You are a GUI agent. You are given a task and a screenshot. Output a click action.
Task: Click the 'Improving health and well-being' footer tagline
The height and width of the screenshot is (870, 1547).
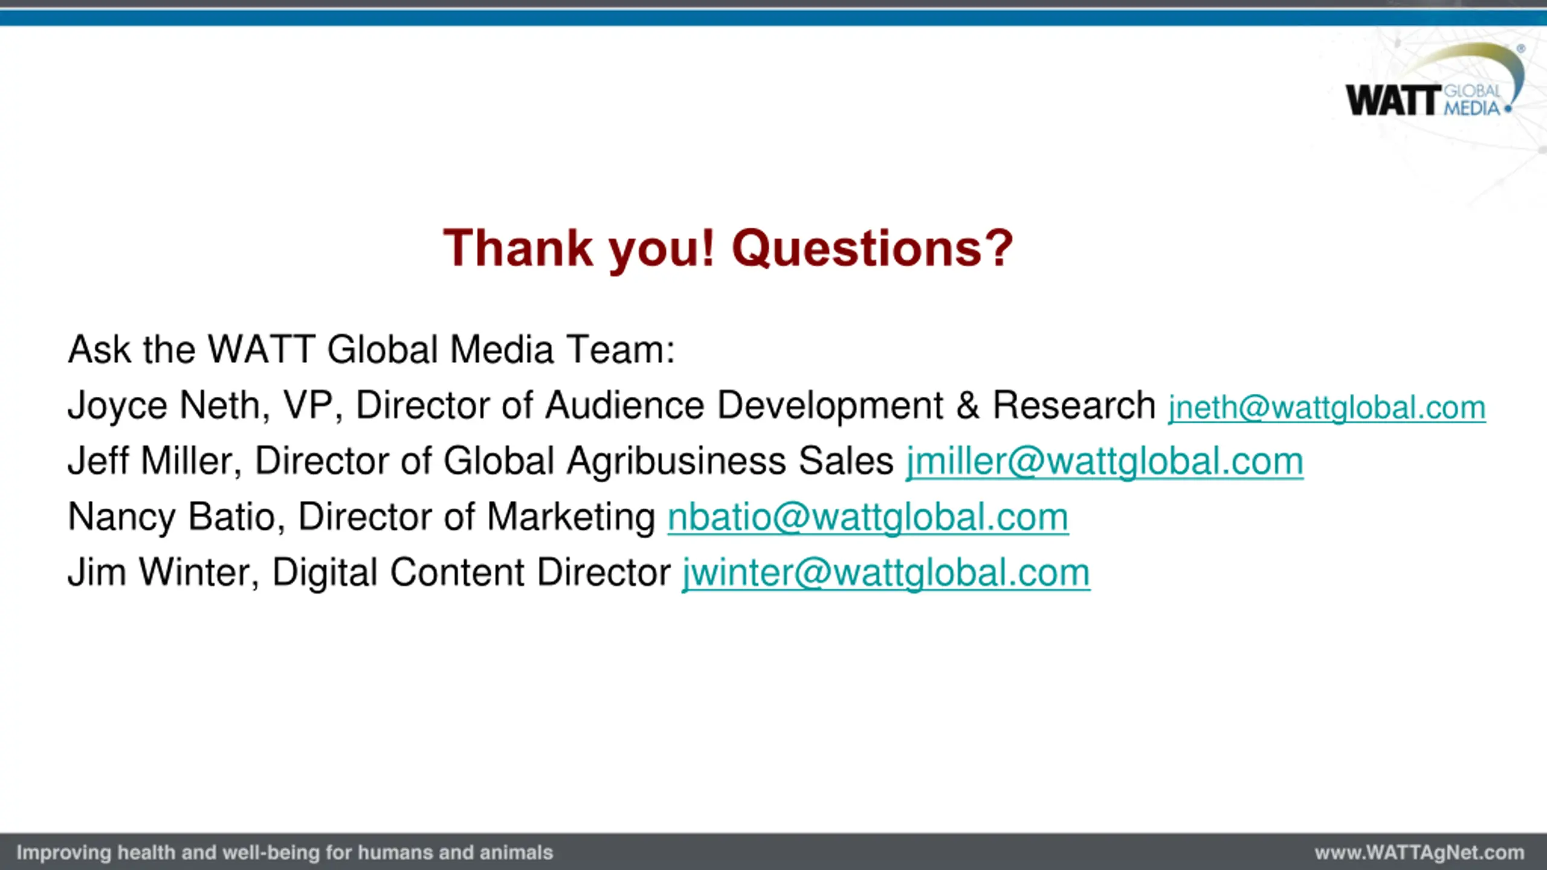[285, 852]
